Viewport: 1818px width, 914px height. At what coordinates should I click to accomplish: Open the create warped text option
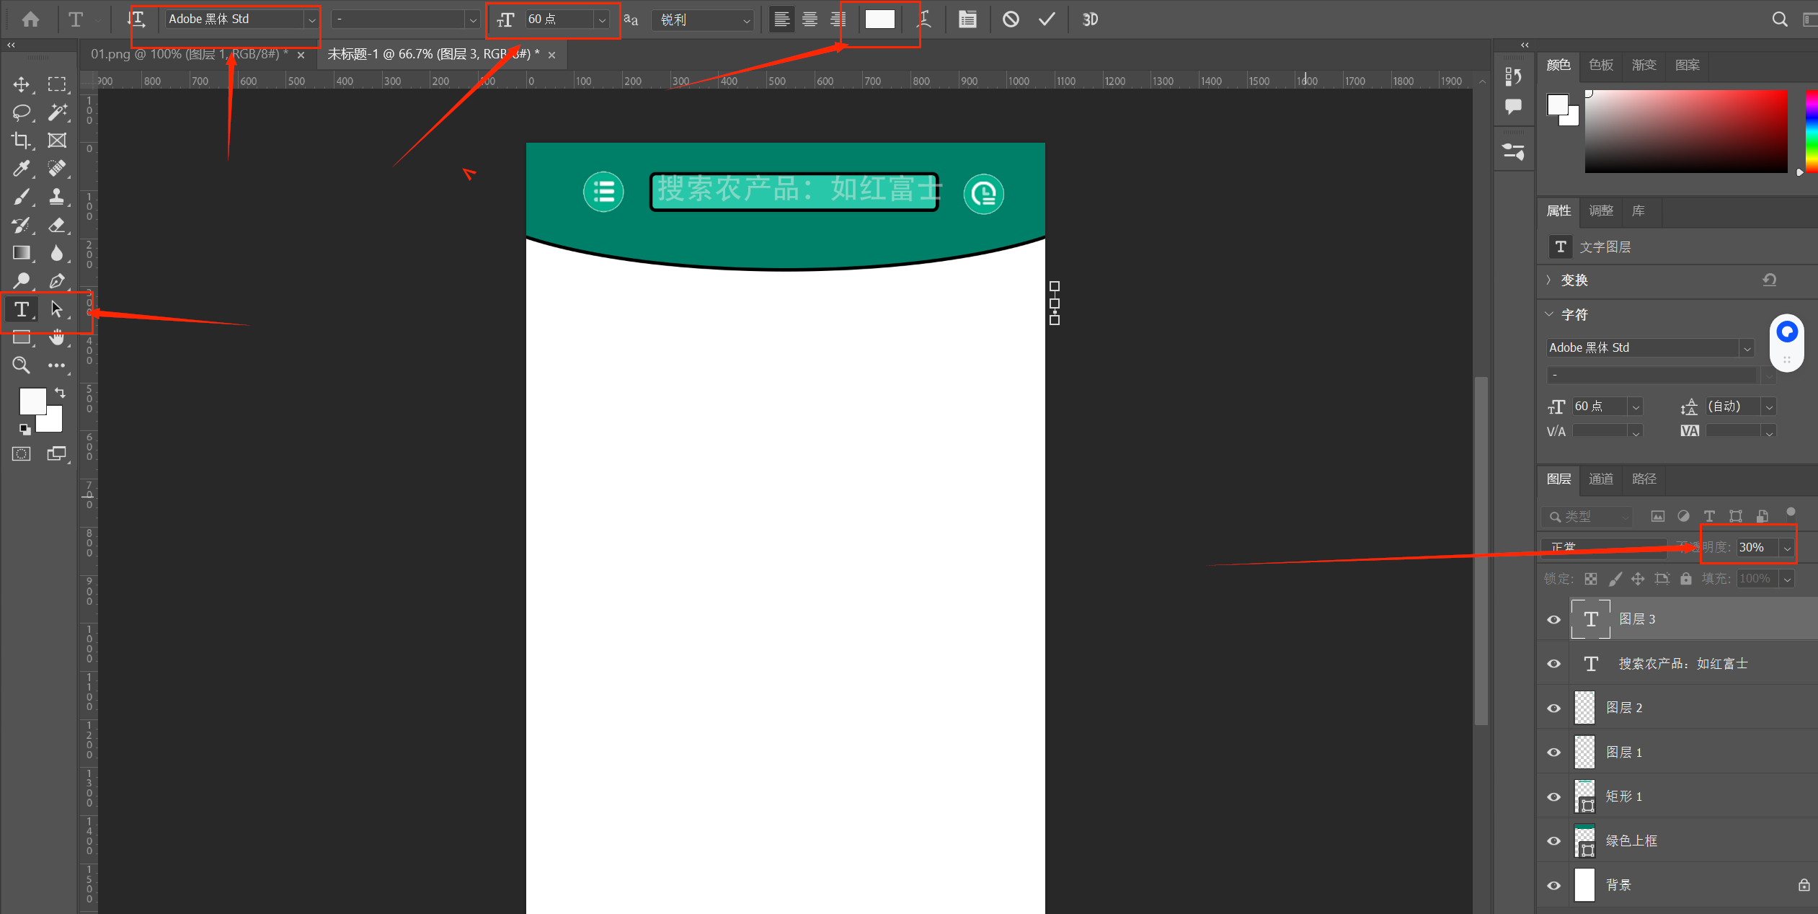pos(924,19)
